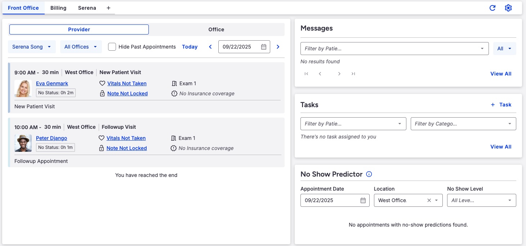This screenshot has height=246, width=526.
Task: Open calendar icon in Appointment Date field
Action: (363, 200)
